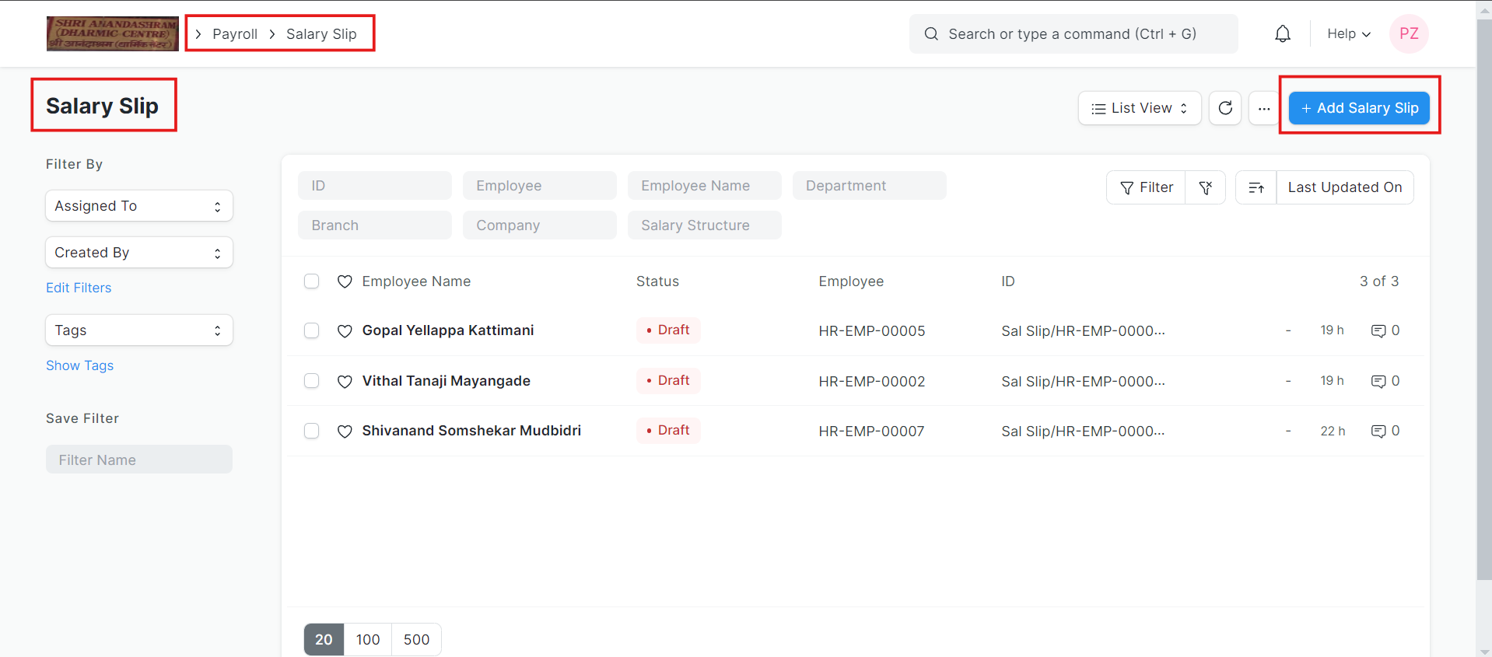Image resolution: width=1492 pixels, height=657 pixels.
Task: Focus the Salary Structure filter field
Action: (705, 225)
